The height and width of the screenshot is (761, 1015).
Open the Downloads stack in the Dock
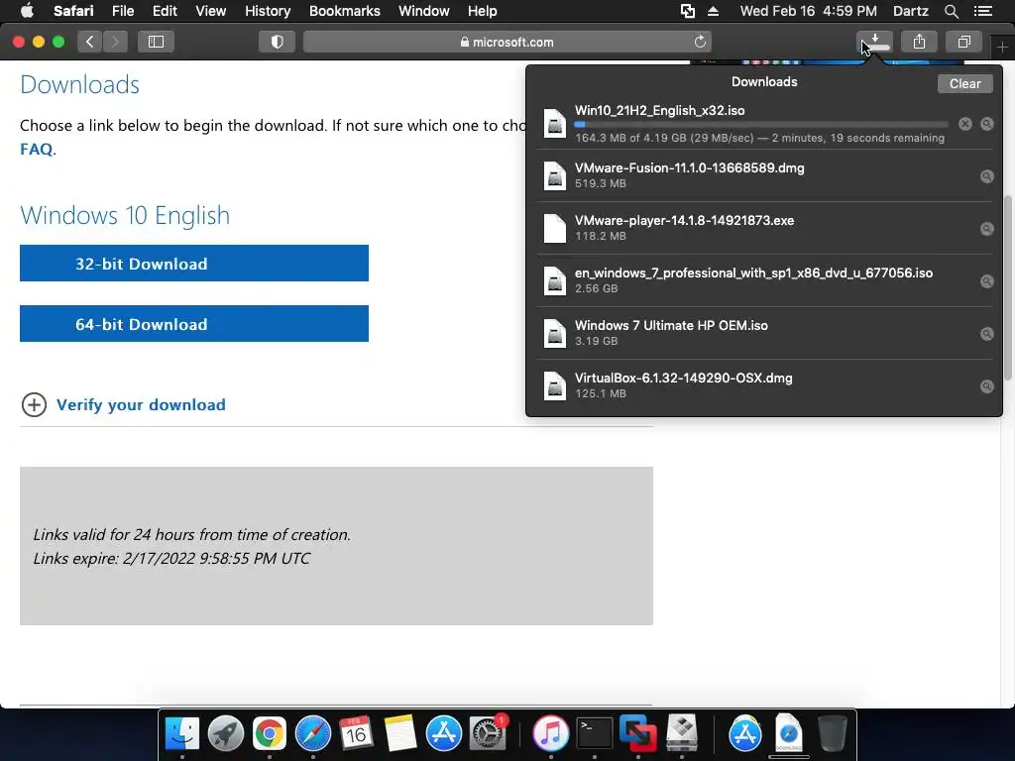coord(788,733)
